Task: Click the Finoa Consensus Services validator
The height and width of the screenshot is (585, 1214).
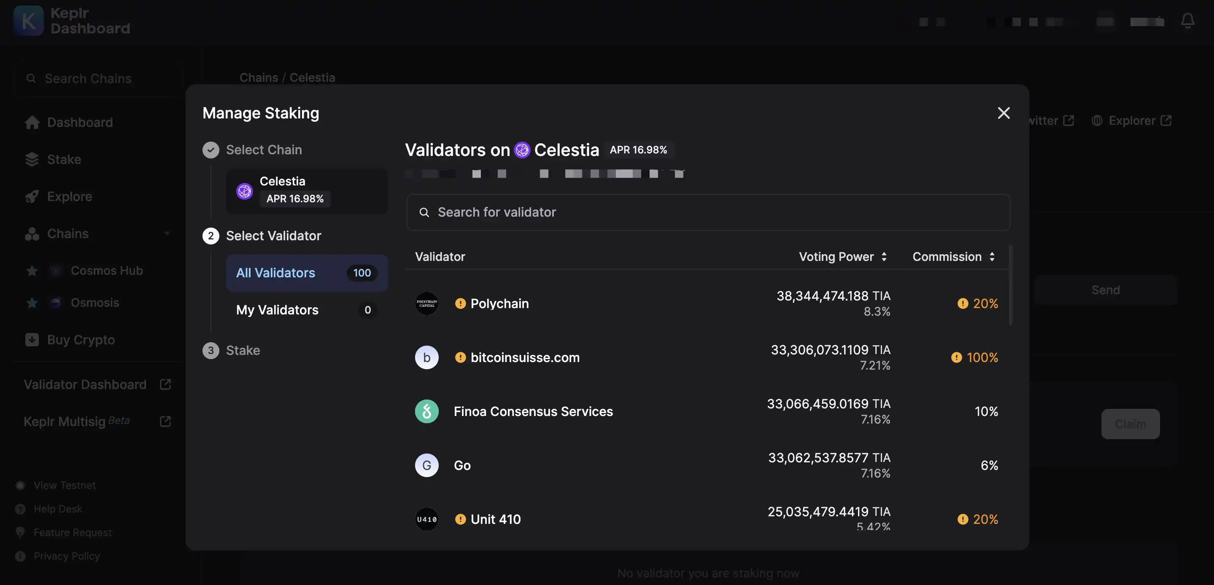Action: pyautogui.click(x=533, y=411)
